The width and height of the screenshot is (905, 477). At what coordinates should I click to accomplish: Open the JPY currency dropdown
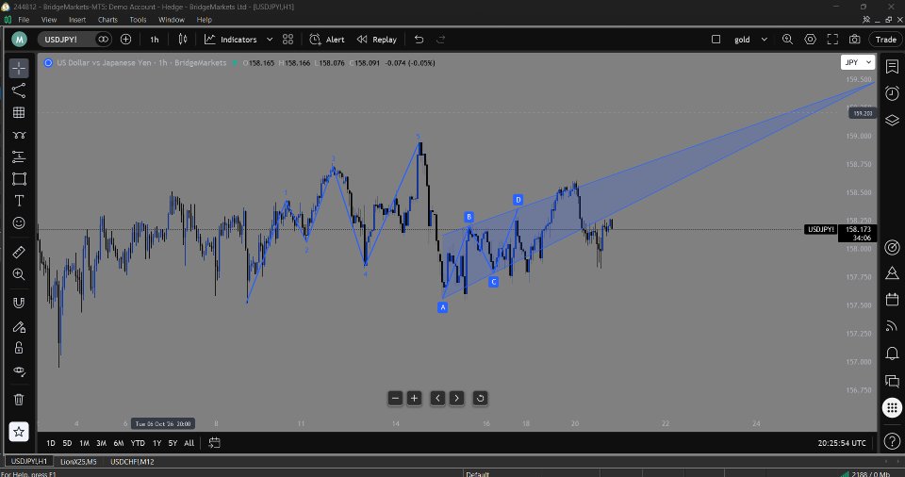[x=858, y=62]
